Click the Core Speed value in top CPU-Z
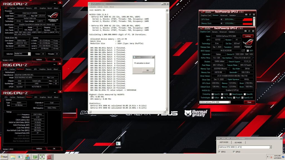Screen dimensions: 285x160 tap(21, 41)
